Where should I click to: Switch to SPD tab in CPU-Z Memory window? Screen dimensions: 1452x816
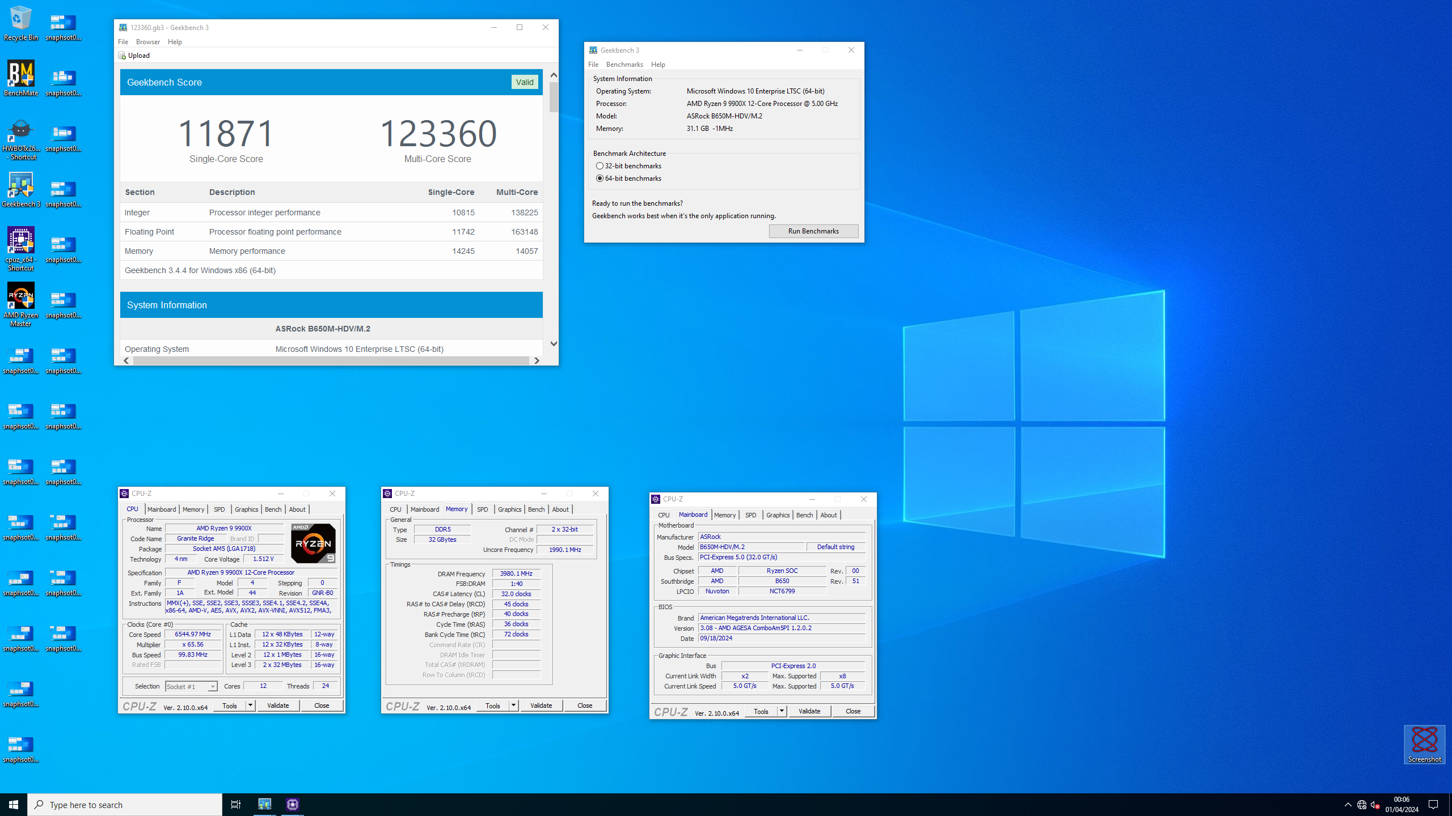pyautogui.click(x=482, y=509)
